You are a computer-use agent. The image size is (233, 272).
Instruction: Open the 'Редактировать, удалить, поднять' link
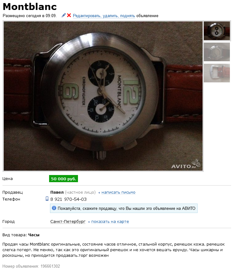pos(104,16)
